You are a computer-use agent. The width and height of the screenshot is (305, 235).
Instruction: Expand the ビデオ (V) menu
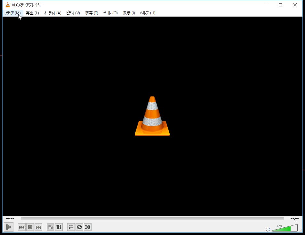pyautogui.click(x=73, y=13)
